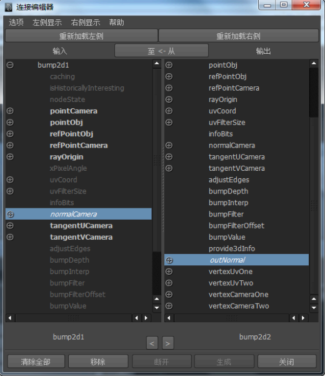325x376 pixels.
Task: Click plus icon next to vertexUvOne
Action: point(169,272)
